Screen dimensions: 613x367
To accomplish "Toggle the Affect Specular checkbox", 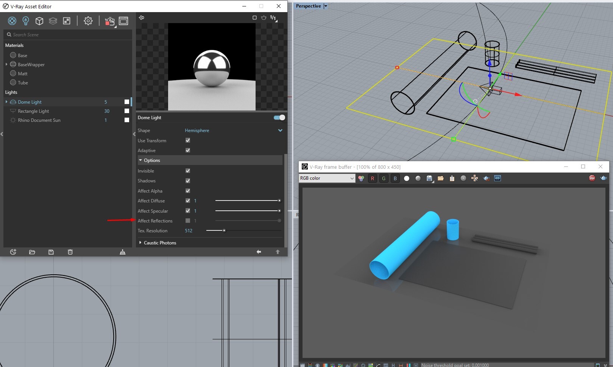I will click(x=188, y=211).
